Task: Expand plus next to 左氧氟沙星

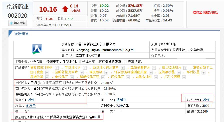Action: (179, 72)
